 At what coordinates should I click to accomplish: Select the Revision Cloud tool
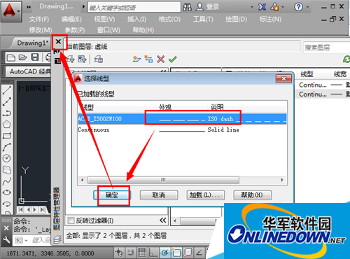click(x=7, y=169)
